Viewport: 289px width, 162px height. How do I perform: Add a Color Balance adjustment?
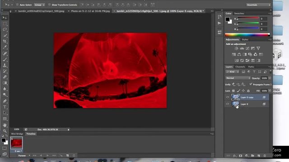[239, 54]
